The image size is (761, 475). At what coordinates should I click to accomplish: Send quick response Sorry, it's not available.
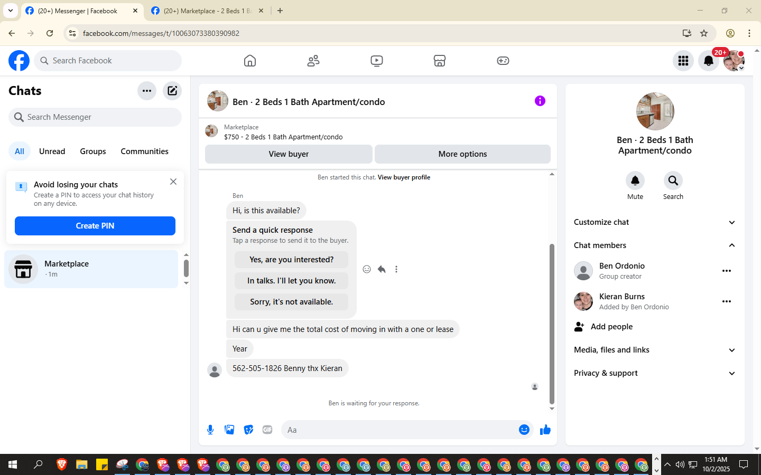[291, 302]
